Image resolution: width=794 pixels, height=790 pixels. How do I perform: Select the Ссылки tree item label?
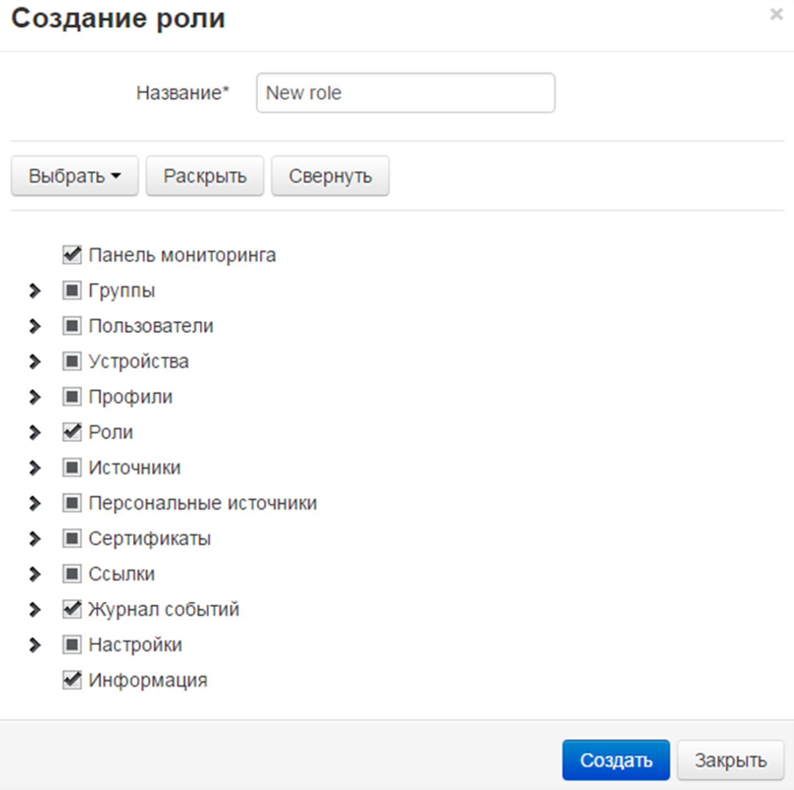[122, 574]
